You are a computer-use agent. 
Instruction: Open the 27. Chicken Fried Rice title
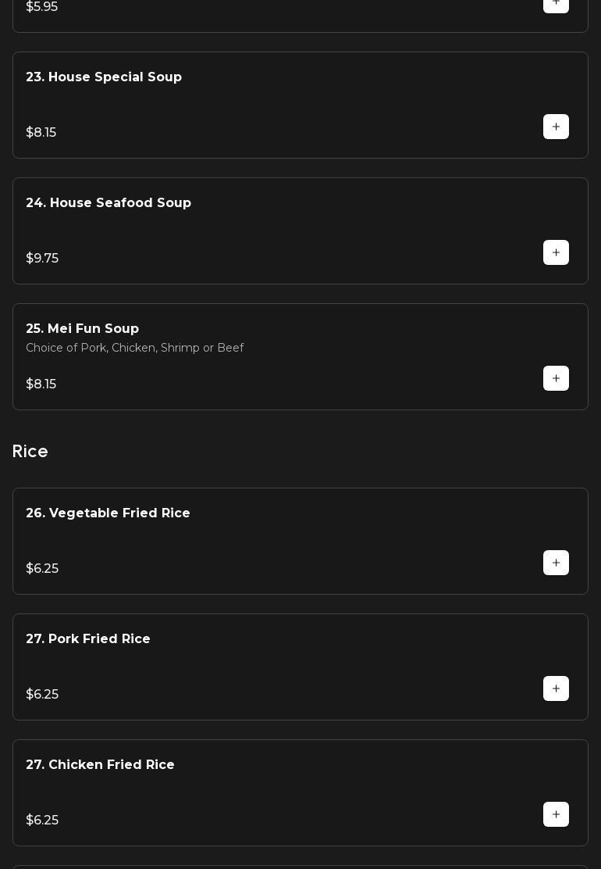(x=100, y=765)
